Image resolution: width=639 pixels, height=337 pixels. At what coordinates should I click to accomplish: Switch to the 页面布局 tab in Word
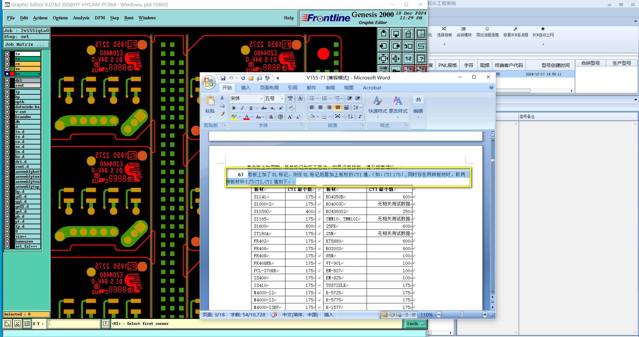click(x=269, y=88)
